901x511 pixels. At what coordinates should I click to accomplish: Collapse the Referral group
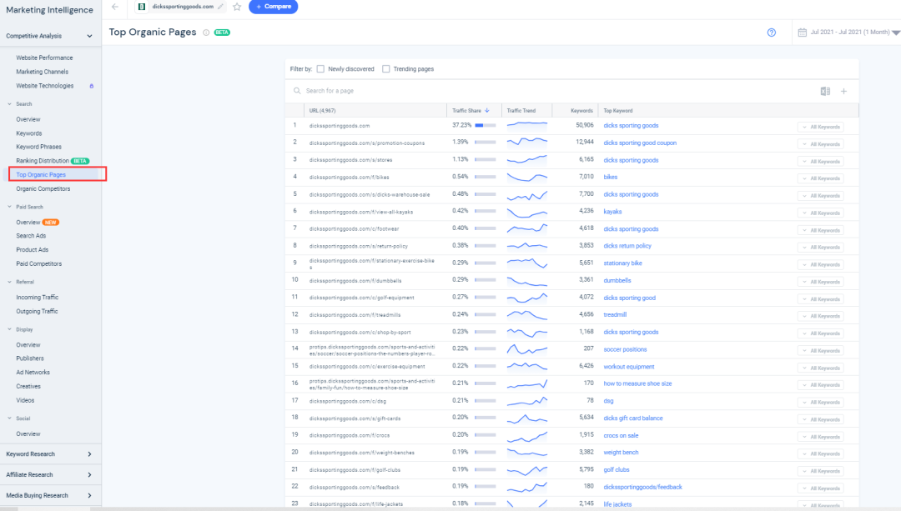pyautogui.click(x=9, y=282)
